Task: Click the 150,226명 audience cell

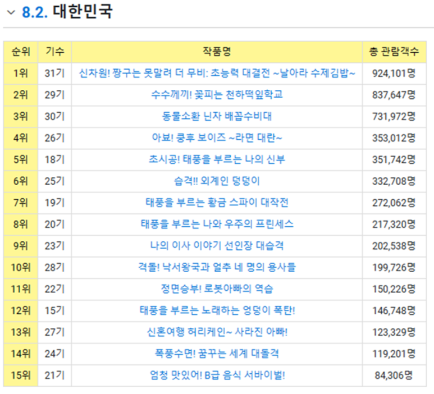Action: (x=394, y=289)
